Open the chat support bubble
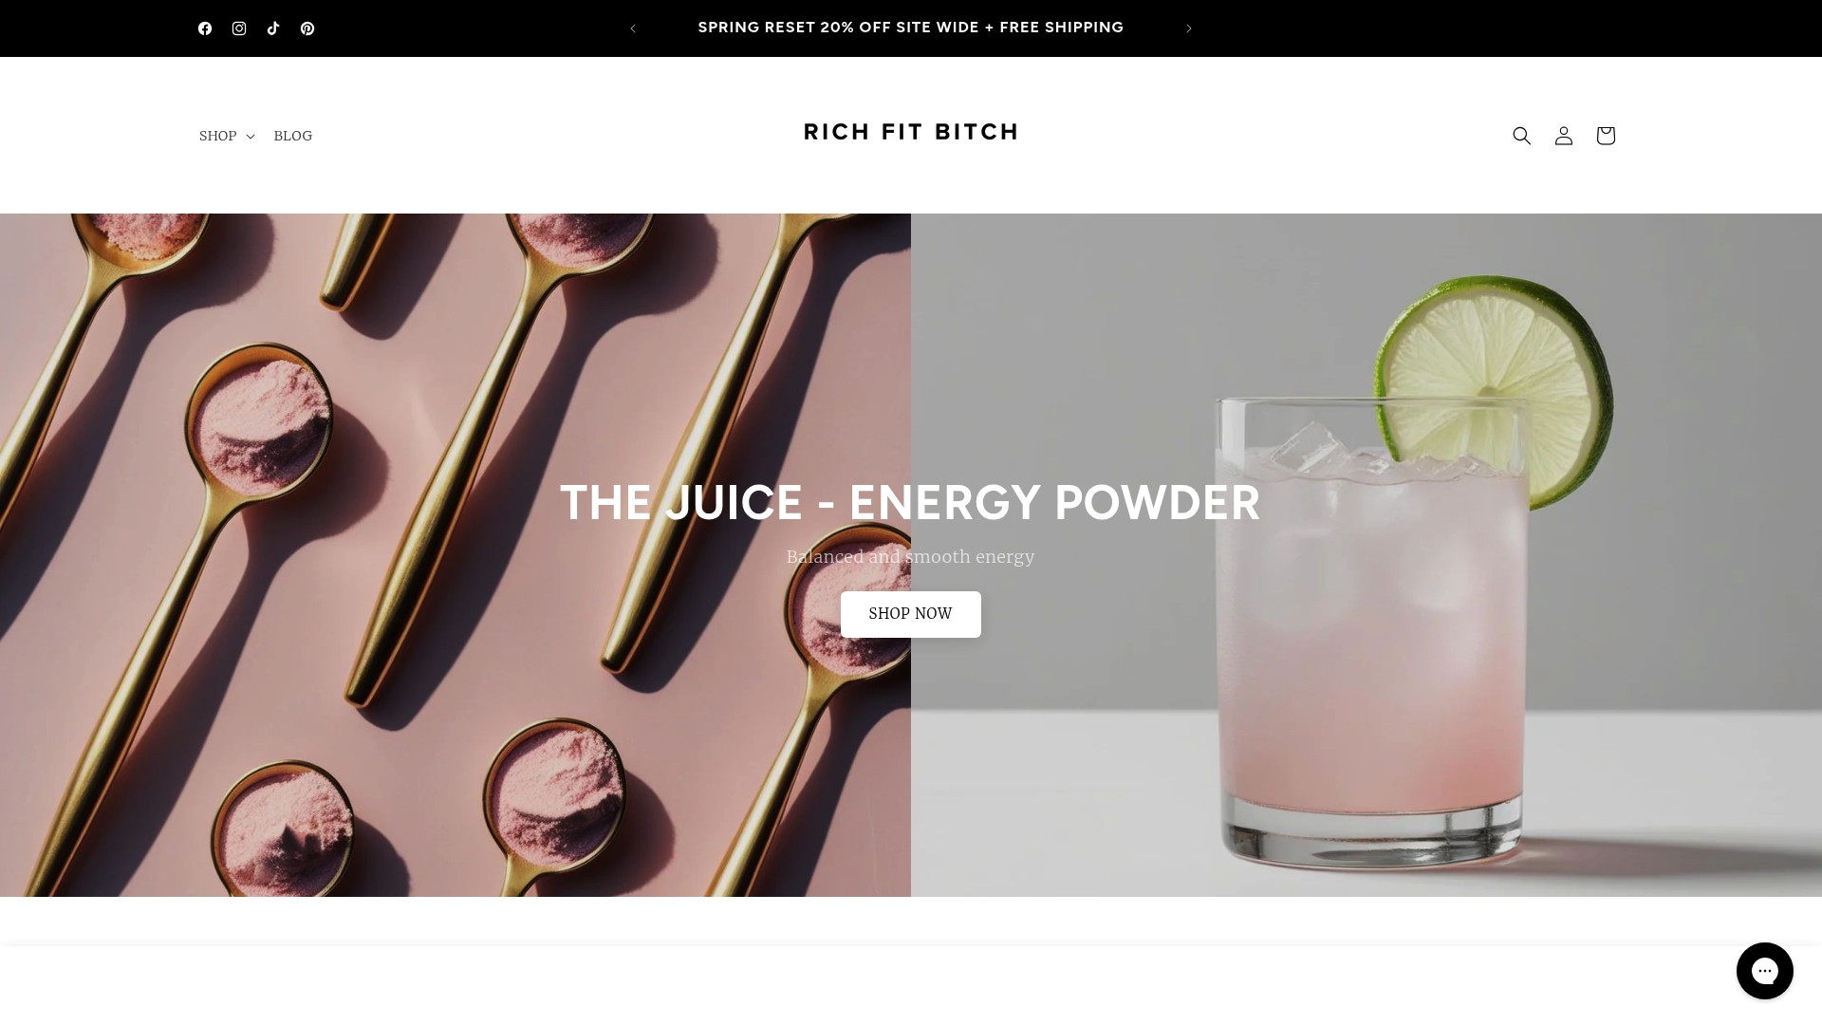This screenshot has height=1025, width=1822. 1765,971
